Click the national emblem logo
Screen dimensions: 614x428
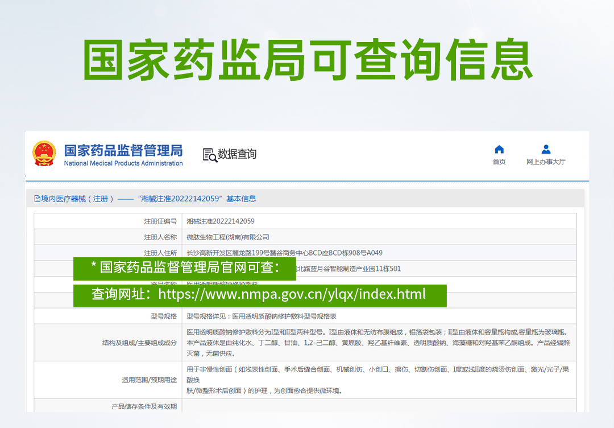[44, 154]
